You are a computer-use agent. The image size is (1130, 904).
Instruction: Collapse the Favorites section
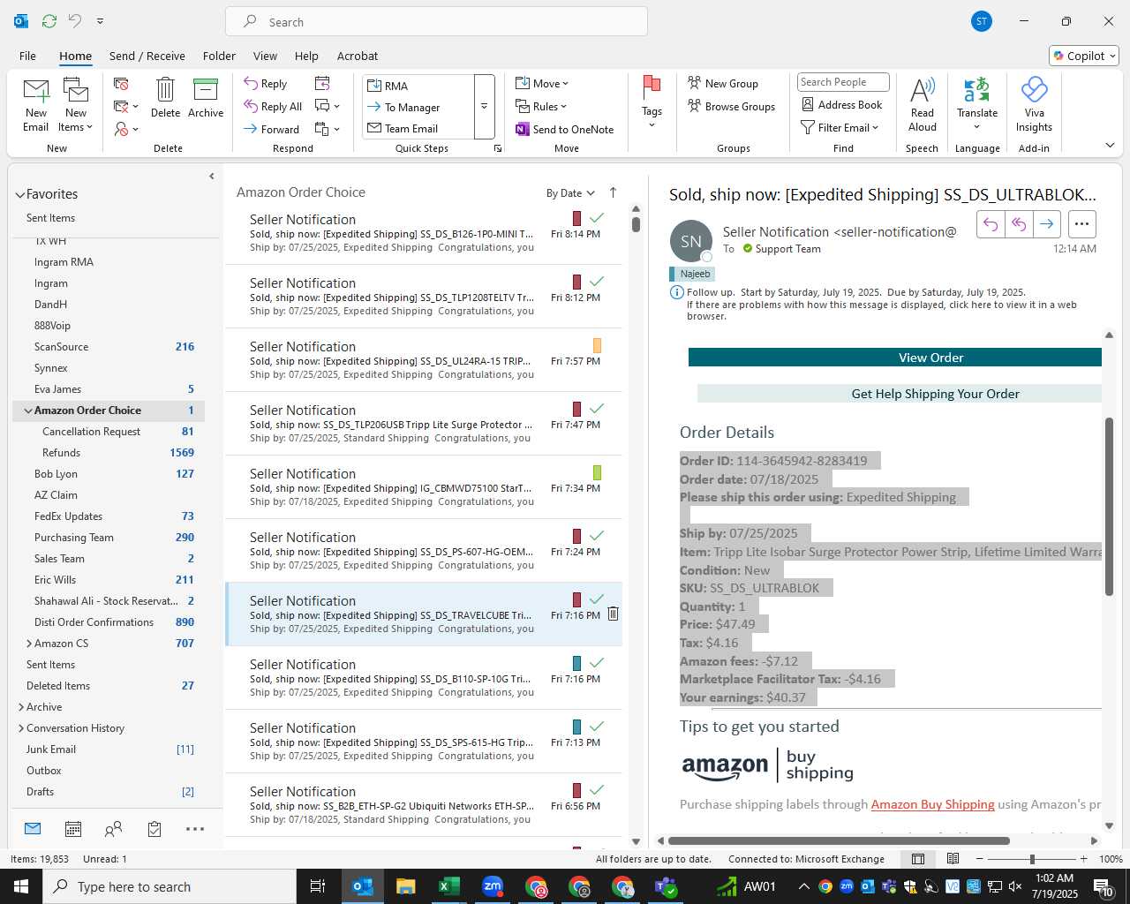[x=19, y=195]
